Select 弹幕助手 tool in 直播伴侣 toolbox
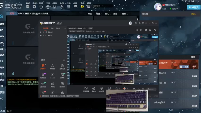Screen dimensions: 201x113 tap(43, 67)
